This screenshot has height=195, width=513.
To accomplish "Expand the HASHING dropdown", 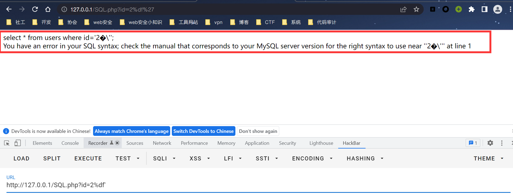I will (x=365, y=159).
